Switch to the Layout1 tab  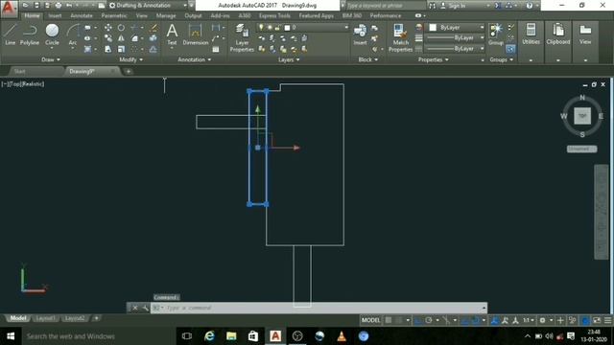click(x=45, y=318)
